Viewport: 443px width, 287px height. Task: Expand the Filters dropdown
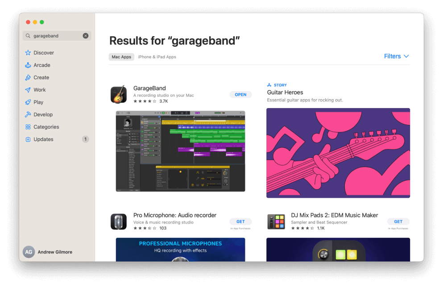click(x=397, y=56)
